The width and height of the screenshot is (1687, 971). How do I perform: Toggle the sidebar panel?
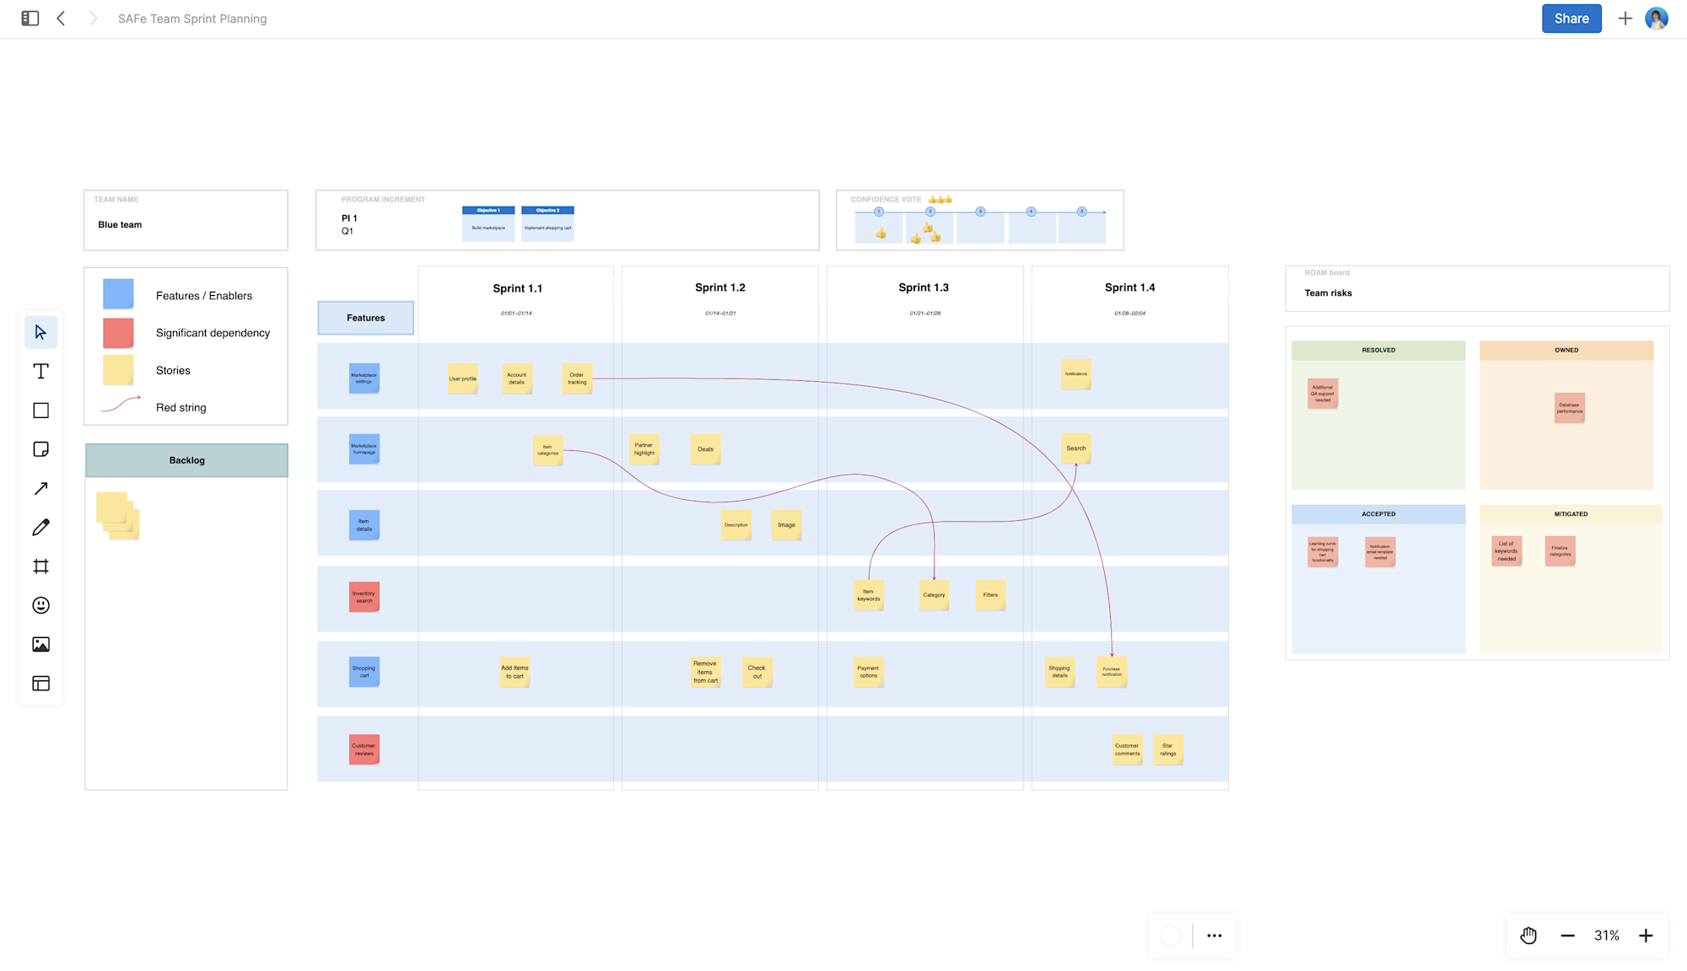[x=30, y=19]
